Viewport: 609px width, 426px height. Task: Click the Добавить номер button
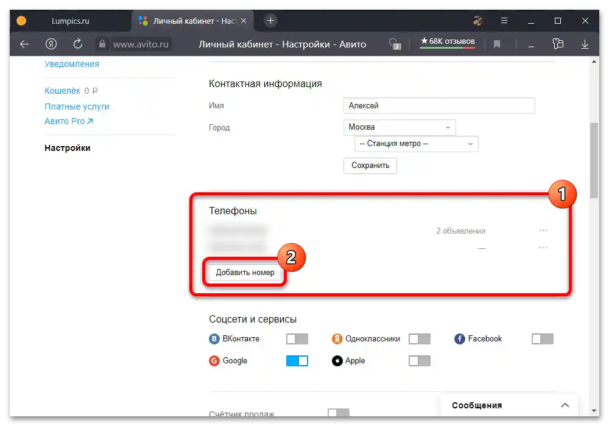coord(245,273)
